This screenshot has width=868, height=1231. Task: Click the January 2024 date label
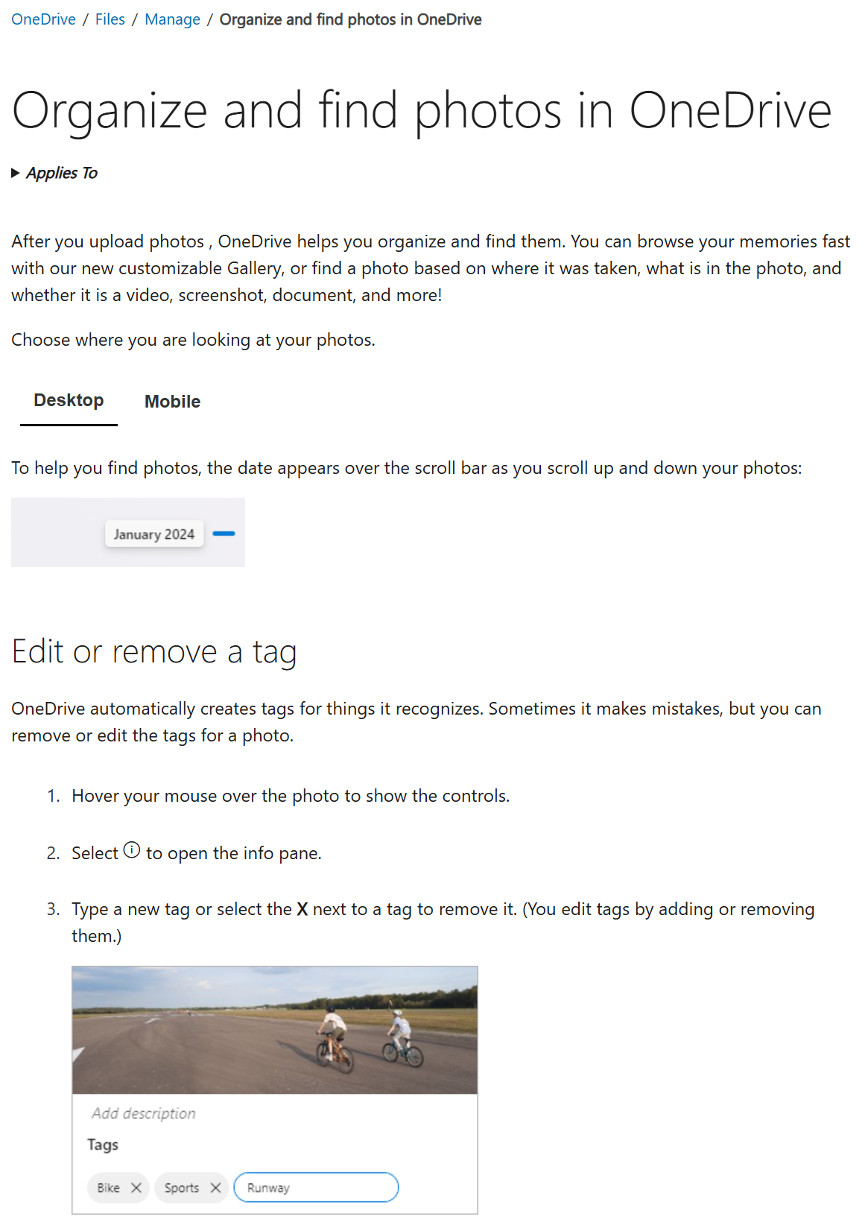pos(154,534)
